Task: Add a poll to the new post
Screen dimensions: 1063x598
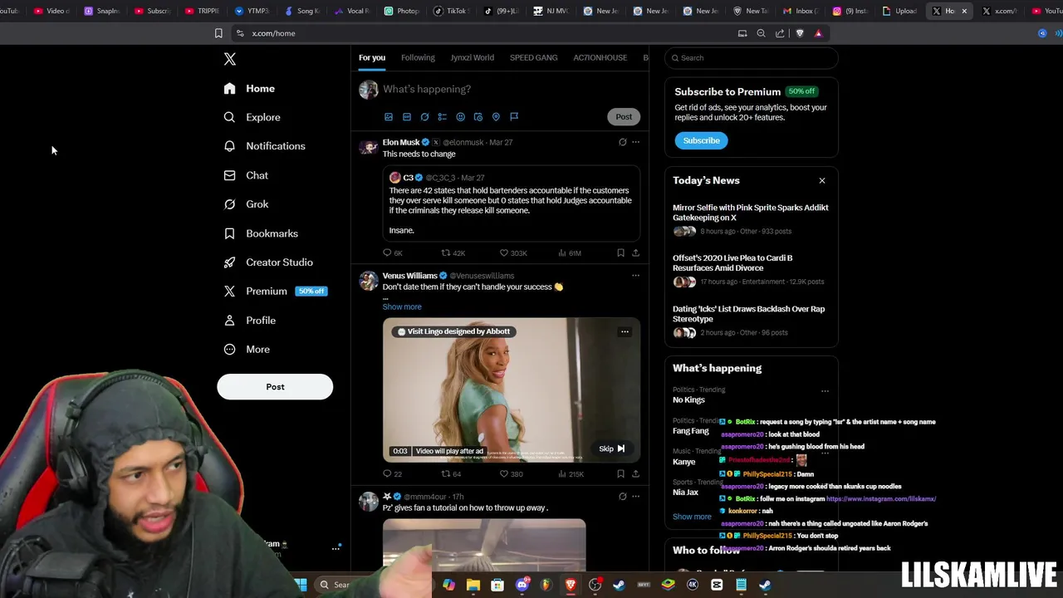Action: [x=443, y=117]
